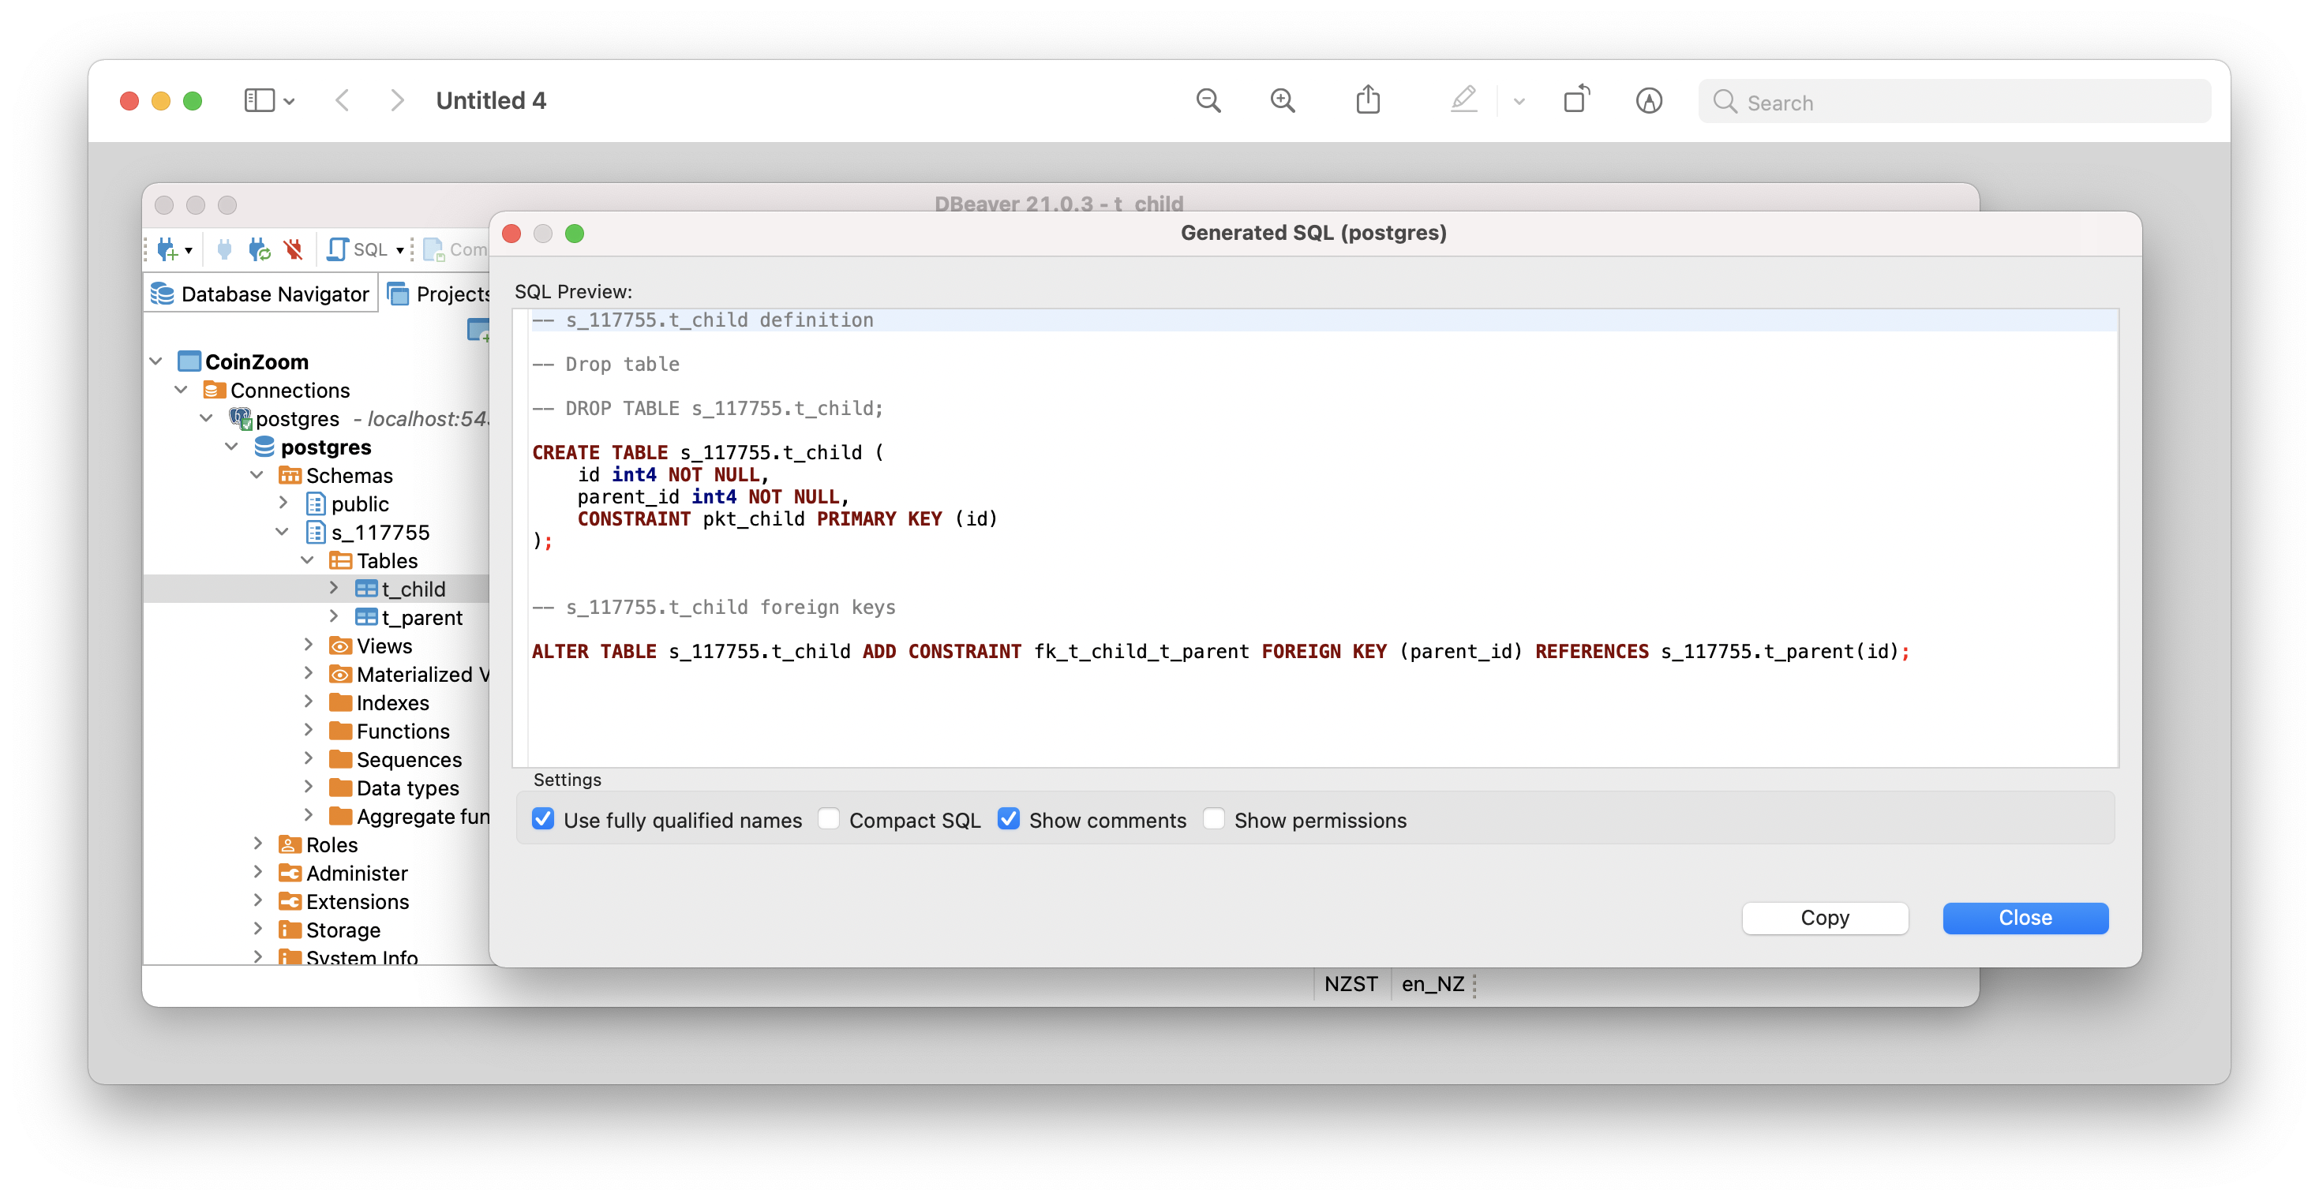Image resolution: width=2319 pixels, height=1201 pixels.
Task: Select the Materialized Views icon
Action: click(340, 673)
